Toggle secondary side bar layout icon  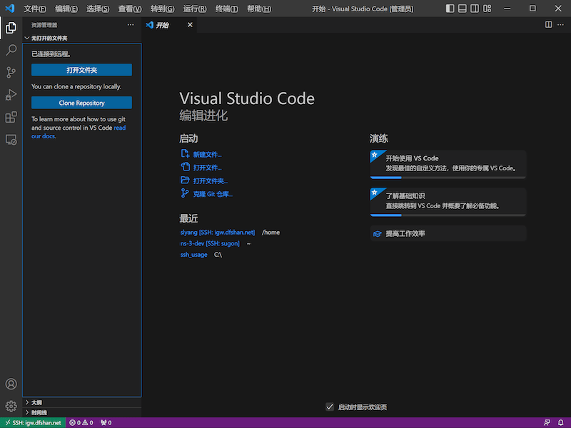475,9
